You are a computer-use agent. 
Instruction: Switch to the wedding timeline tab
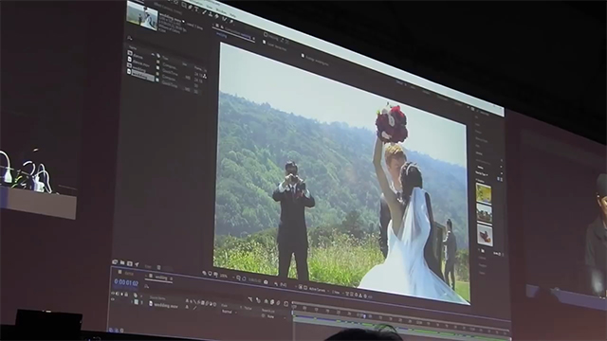coord(161,278)
